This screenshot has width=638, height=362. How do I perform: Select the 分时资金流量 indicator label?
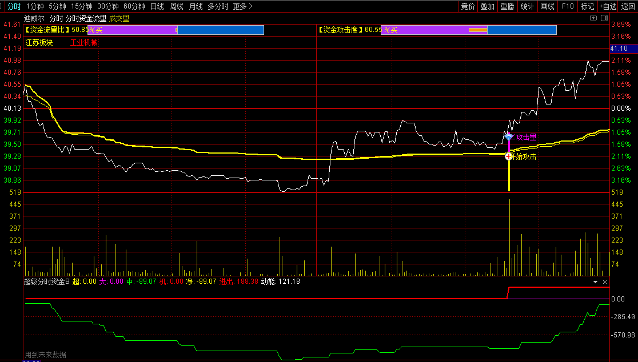coord(86,18)
